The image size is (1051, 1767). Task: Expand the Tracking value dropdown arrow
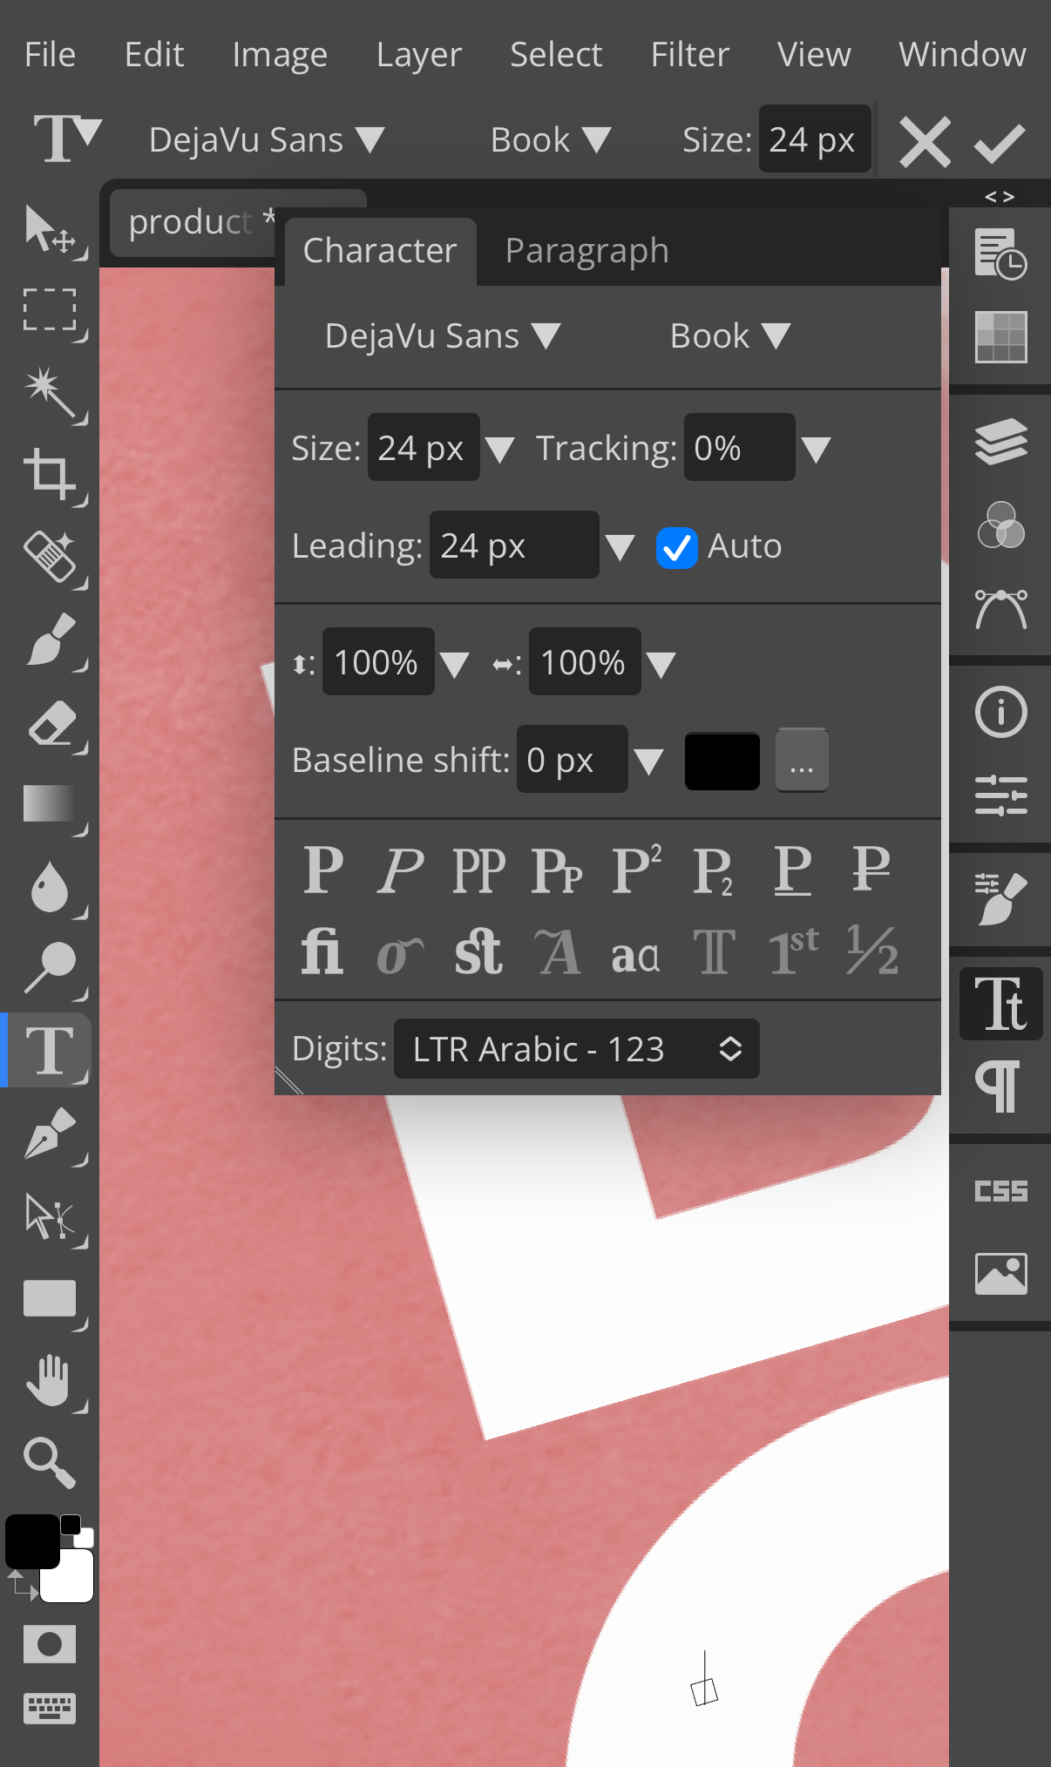tap(816, 450)
